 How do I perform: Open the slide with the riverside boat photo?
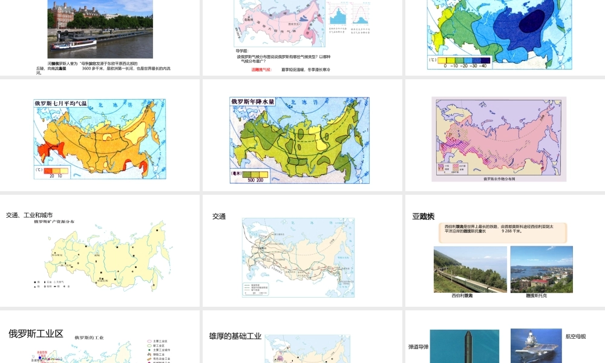pyautogui.click(x=100, y=38)
